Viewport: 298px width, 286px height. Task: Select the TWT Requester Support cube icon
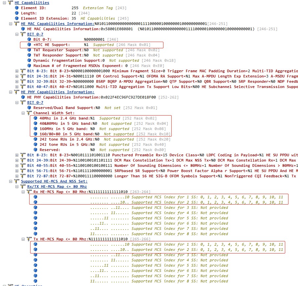(x=29, y=50)
